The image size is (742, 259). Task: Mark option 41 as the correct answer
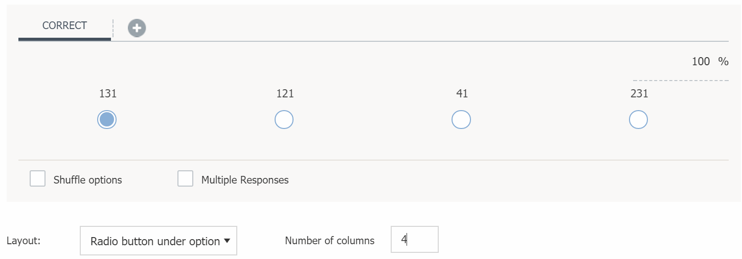click(461, 120)
